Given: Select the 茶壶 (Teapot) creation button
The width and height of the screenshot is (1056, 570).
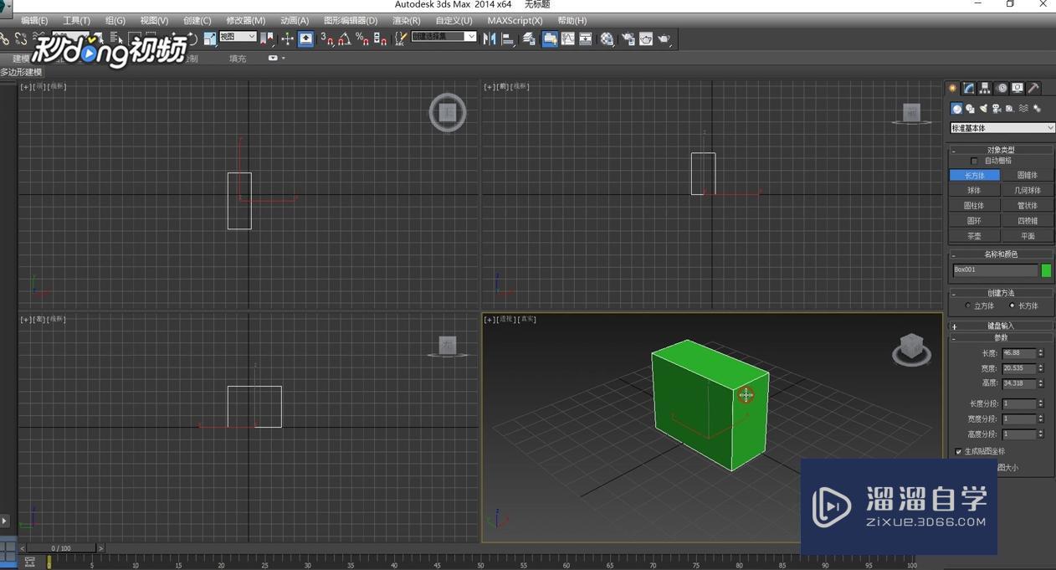Looking at the screenshot, I should (x=974, y=235).
